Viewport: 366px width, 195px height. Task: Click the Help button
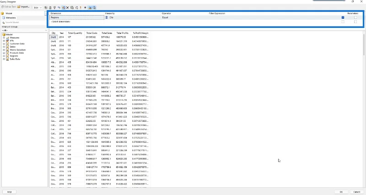(x=9, y=192)
